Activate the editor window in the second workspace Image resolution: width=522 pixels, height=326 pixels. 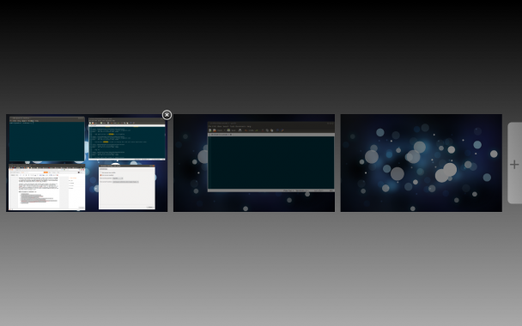[x=271, y=157]
